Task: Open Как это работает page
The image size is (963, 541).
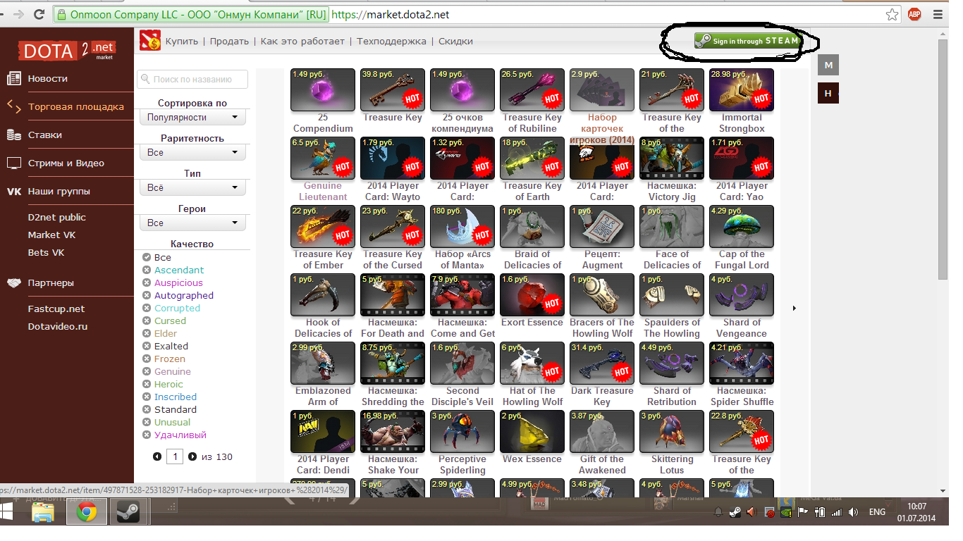Action: pos(302,41)
